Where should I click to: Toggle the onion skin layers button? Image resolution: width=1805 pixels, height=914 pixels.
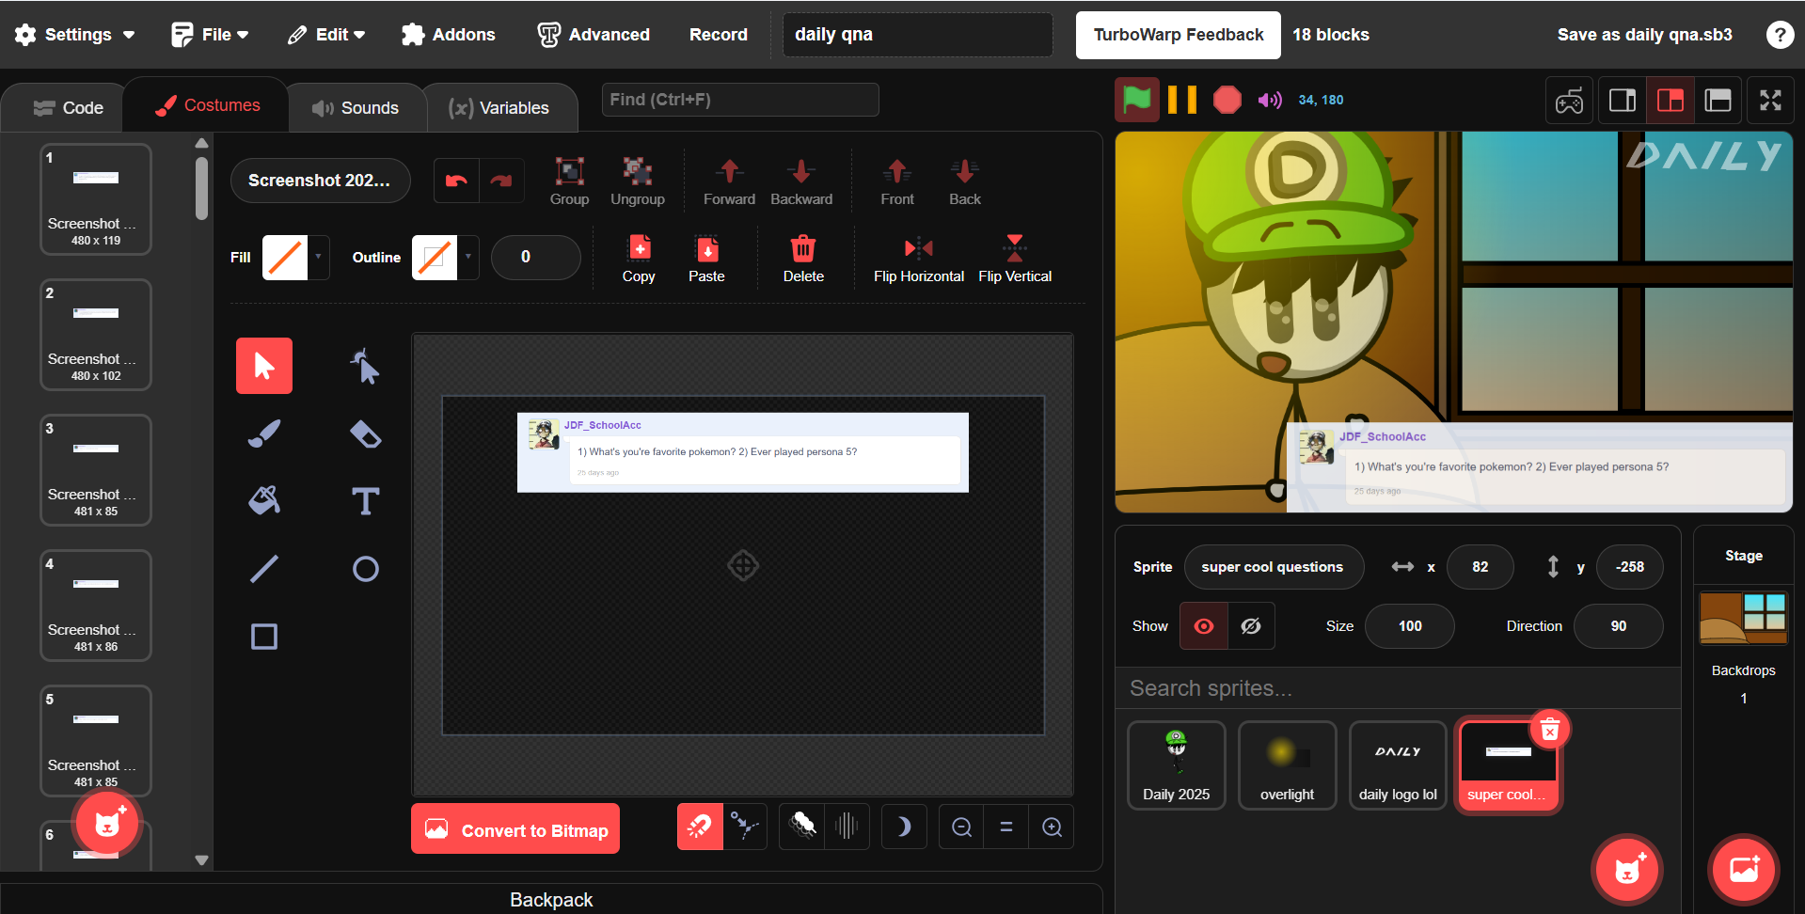[802, 827]
